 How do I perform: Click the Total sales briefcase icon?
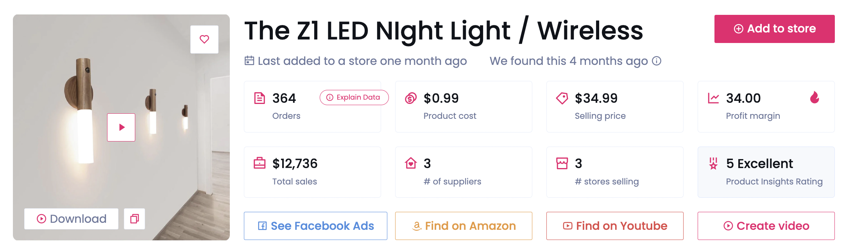[x=259, y=163]
